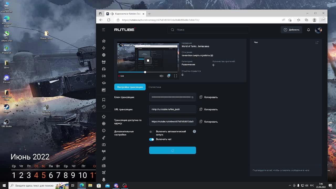This screenshot has height=189, width=336.
Task: Copy the stream URL
Action: pyautogui.click(x=209, y=109)
